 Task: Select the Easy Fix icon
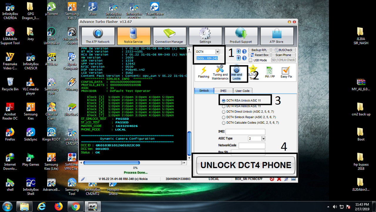[x=286, y=72]
